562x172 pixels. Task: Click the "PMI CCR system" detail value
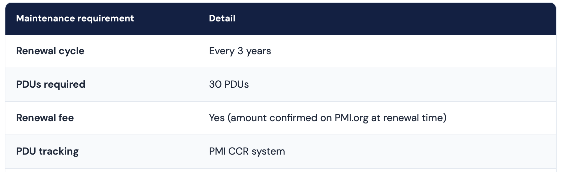pyautogui.click(x=247, y=151)
